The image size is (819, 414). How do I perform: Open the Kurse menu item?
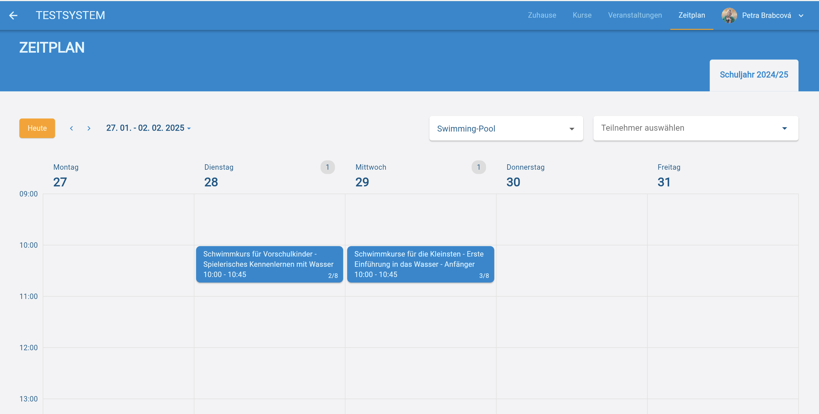pos(582,15)
